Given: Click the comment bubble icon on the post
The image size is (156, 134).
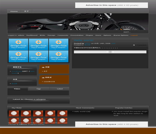Looking at the screenshot, I should (134, 45).
